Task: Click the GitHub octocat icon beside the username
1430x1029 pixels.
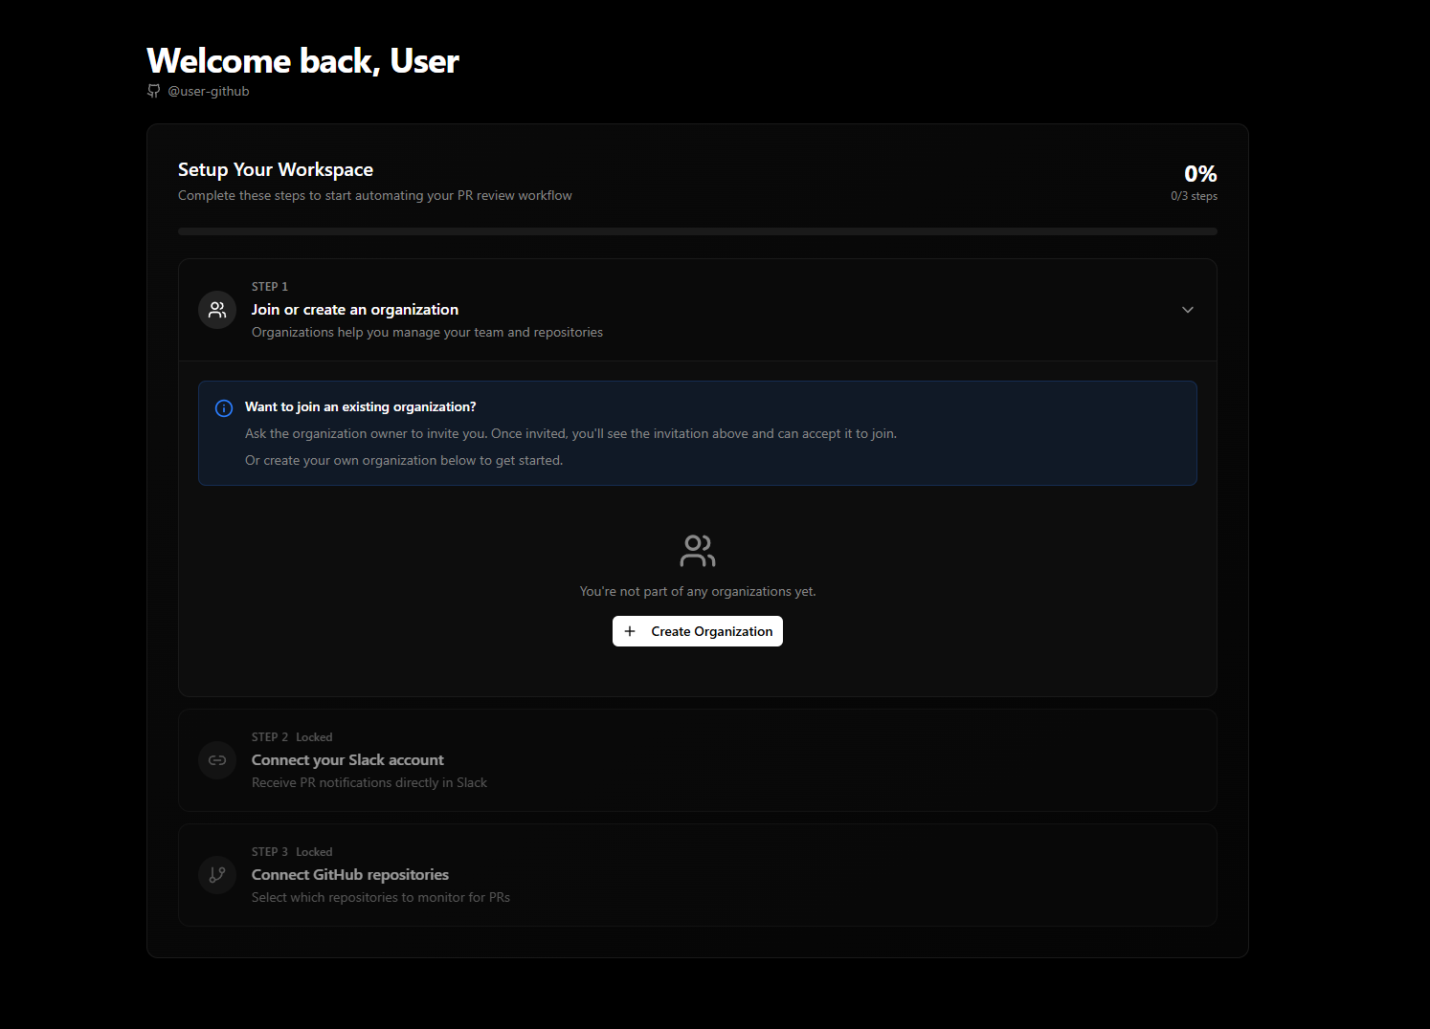Action: tap(153, 91)
